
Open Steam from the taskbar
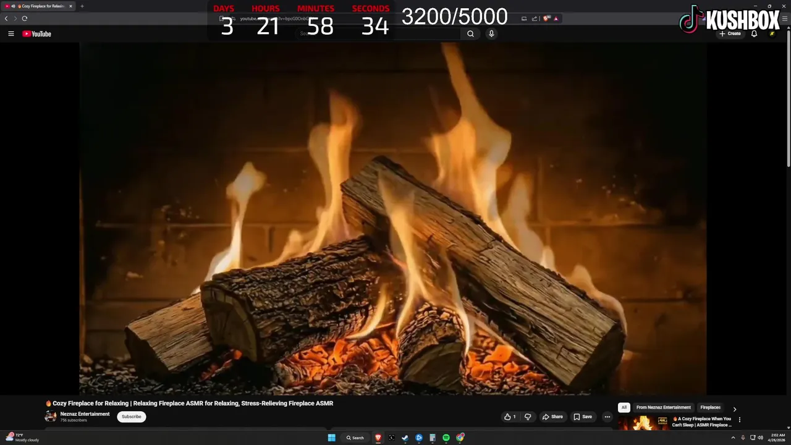click(405, 438)
